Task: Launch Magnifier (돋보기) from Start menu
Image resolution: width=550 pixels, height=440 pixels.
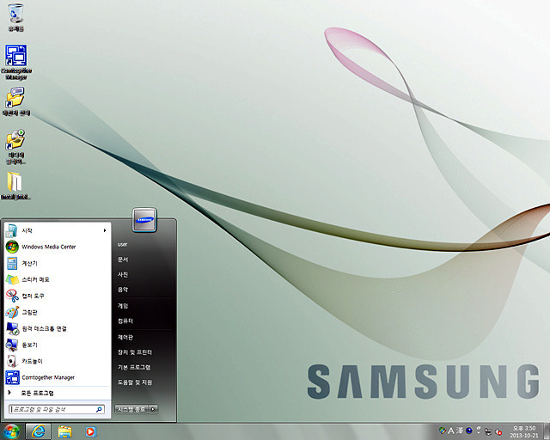Action: click(x=58, y=345)
